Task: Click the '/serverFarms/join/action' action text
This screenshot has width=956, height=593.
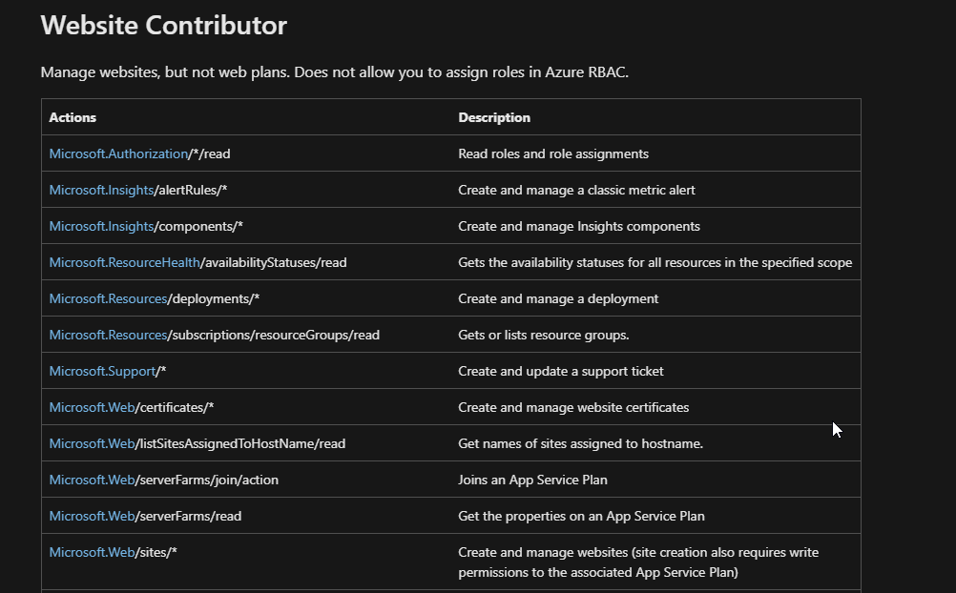Action: click(x=207, y=480)
